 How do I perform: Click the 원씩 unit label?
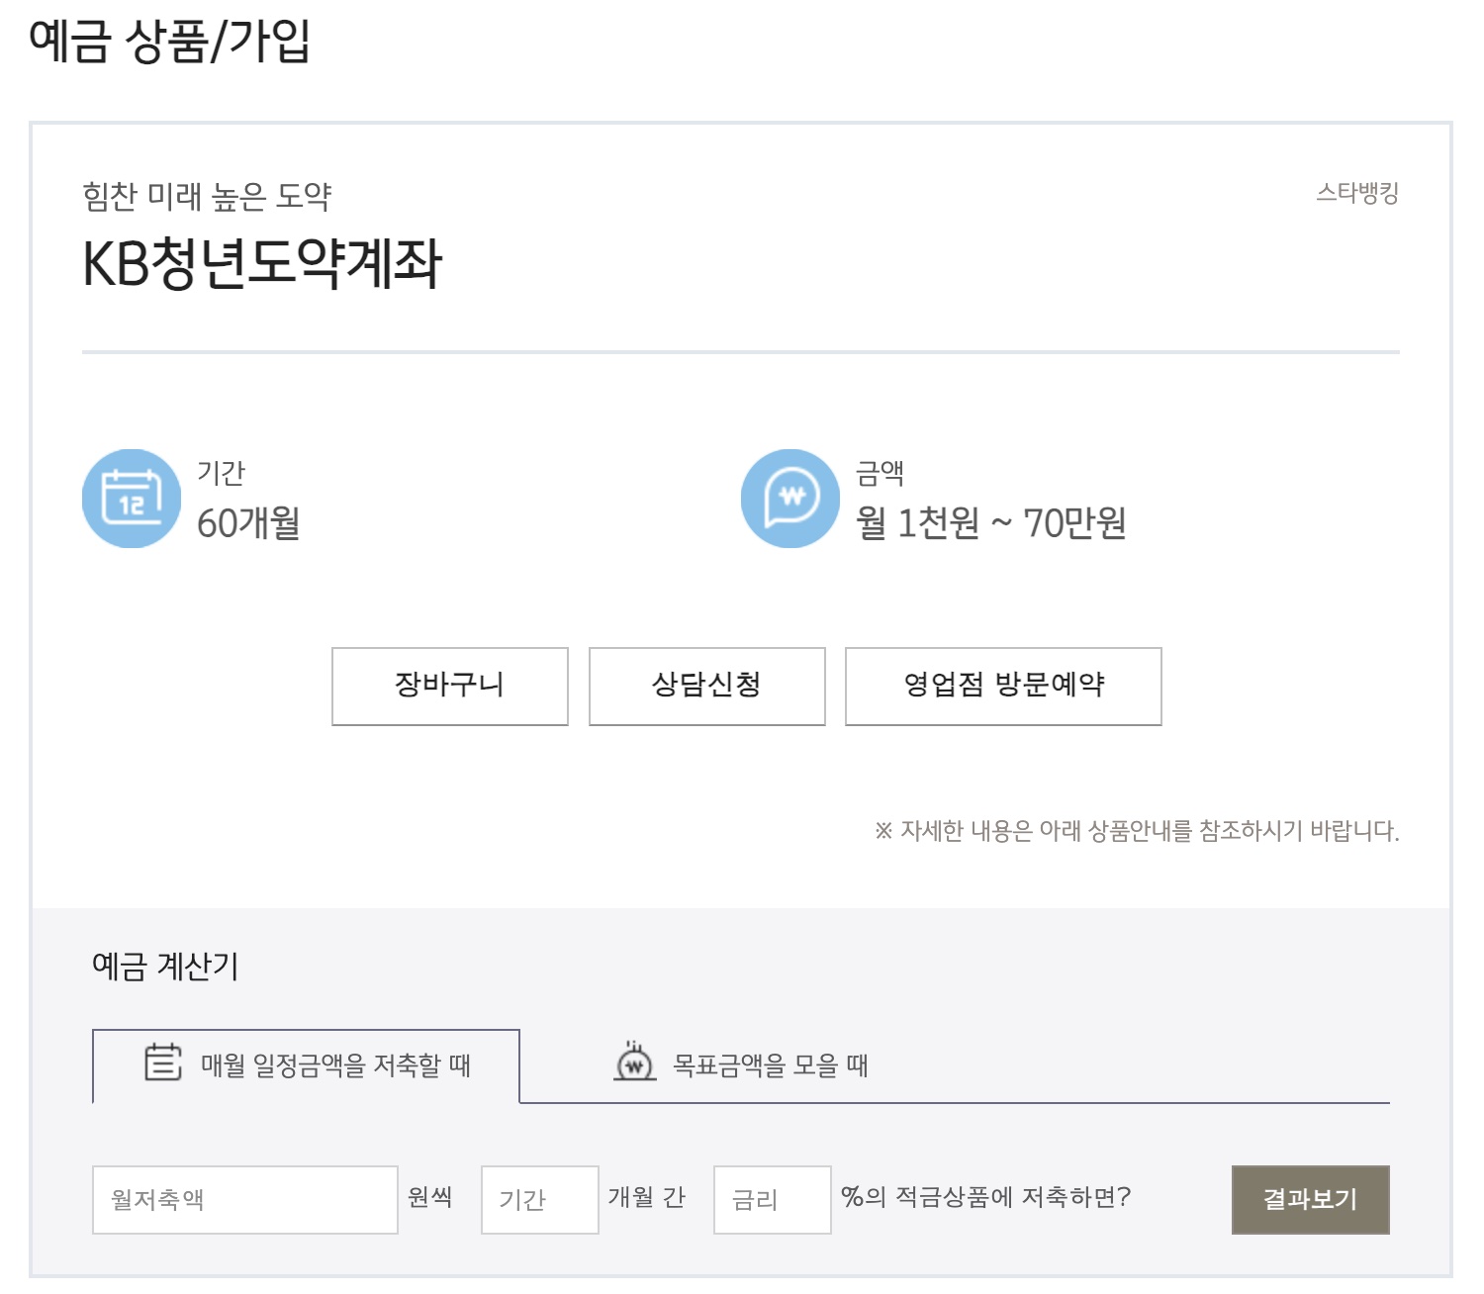[x=430, y=1197]
